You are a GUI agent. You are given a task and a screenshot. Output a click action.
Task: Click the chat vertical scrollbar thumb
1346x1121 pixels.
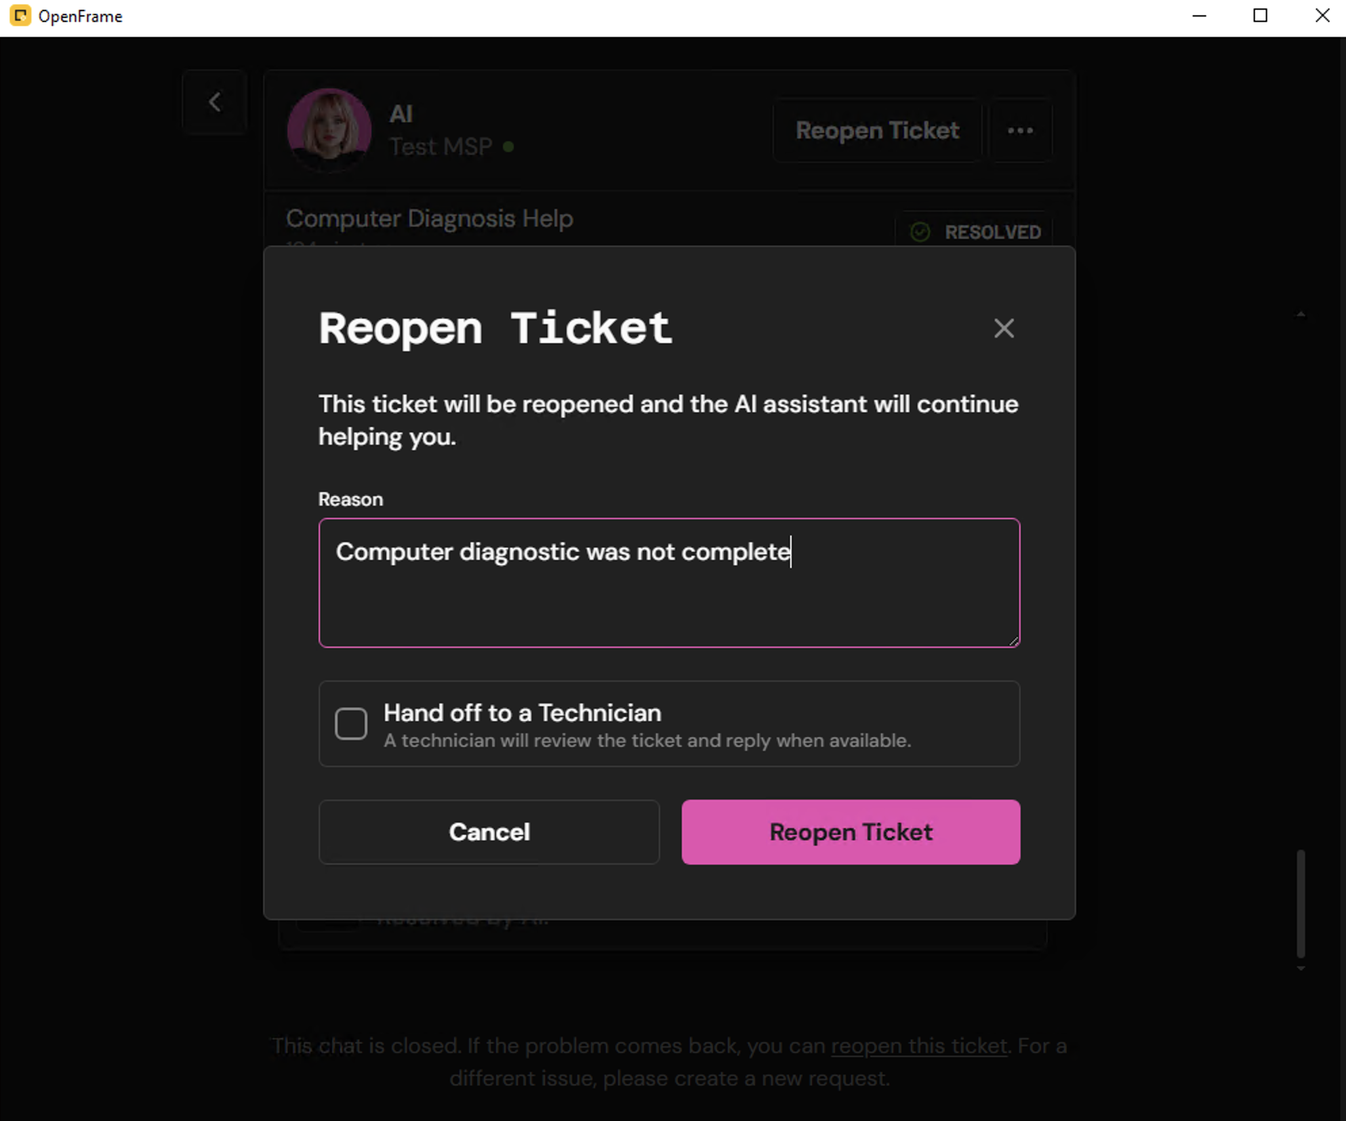point(1301,903)
